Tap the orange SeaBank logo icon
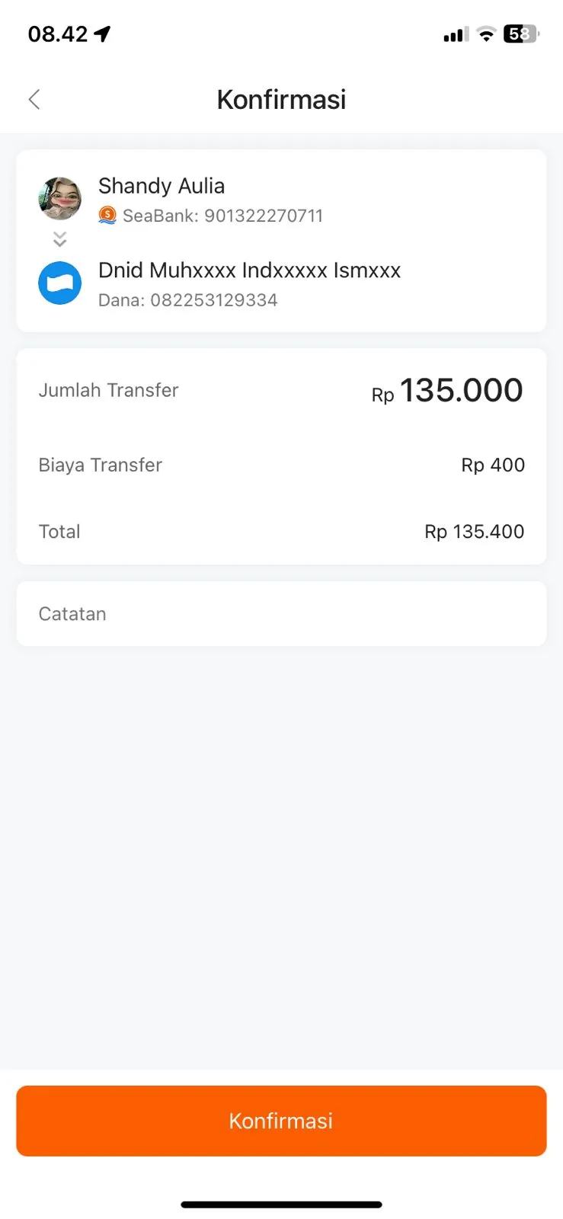Screen dimensions: 563x1219 click(x=107, y=216)
